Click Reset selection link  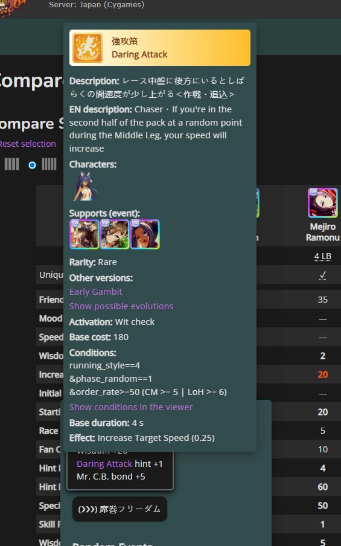click(x=28, y=144)
